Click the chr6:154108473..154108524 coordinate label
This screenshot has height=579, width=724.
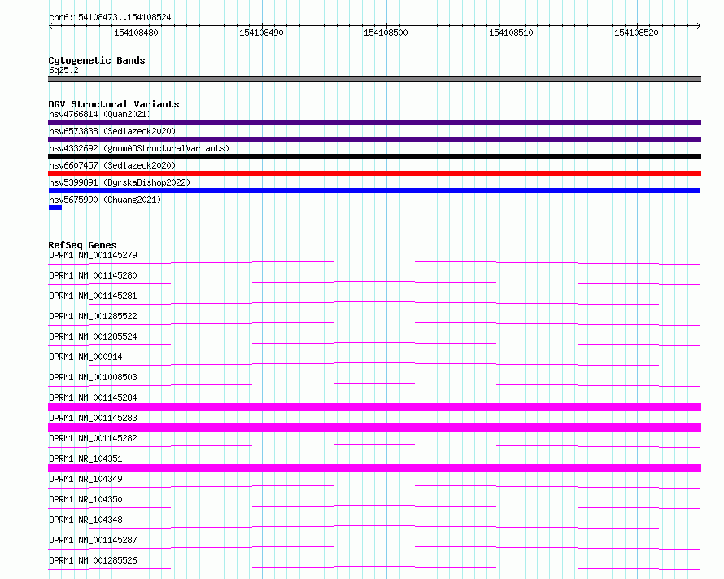pyautogui.click(x=110, y=17)
